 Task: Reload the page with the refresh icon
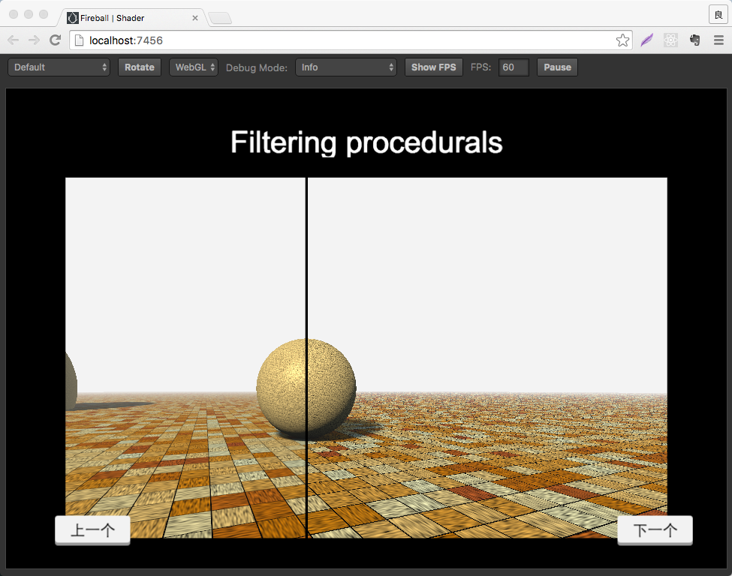[56, 40]
